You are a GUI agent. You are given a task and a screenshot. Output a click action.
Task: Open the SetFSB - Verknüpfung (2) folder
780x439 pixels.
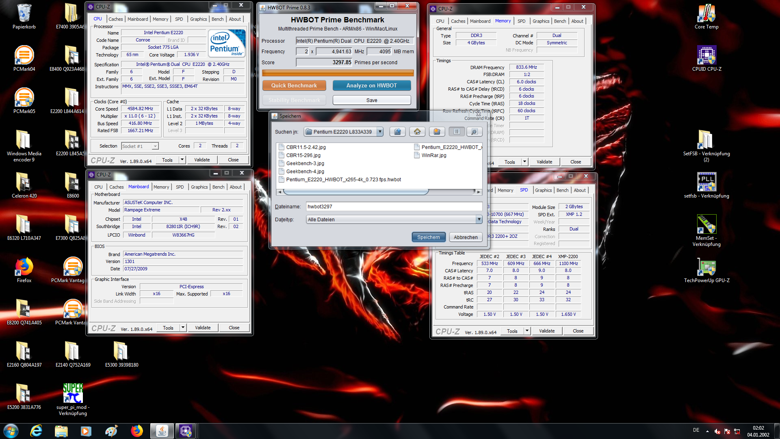pos(706,146)
